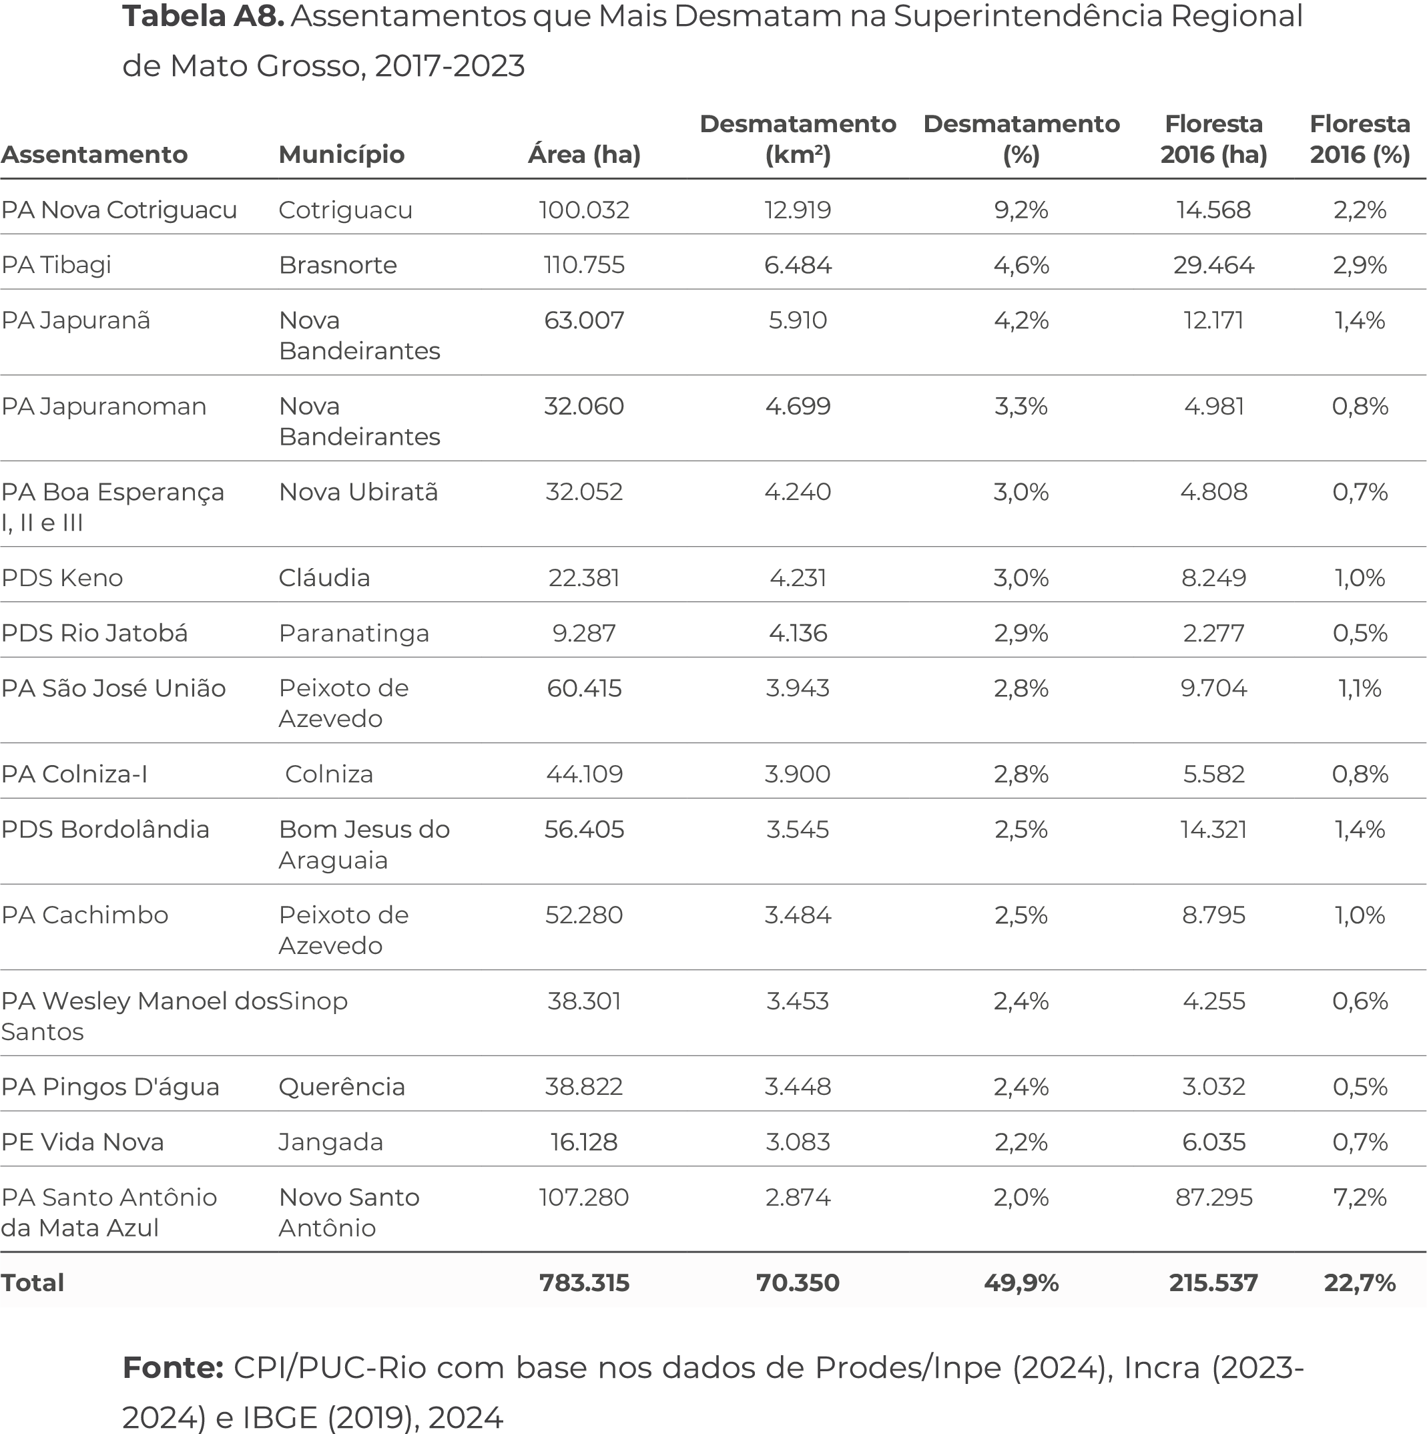Click the area value '9.287'
This screenshot has height=1434, width=1427.
584,633
